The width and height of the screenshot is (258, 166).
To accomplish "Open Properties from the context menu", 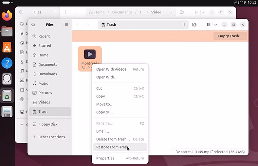I will 105,158.
